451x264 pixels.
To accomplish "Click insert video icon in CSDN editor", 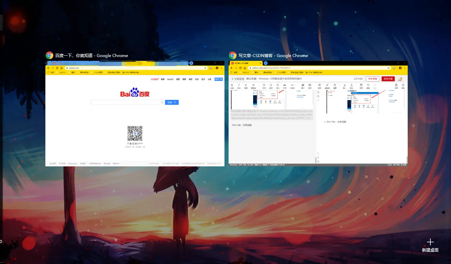I will pos(310,85).
